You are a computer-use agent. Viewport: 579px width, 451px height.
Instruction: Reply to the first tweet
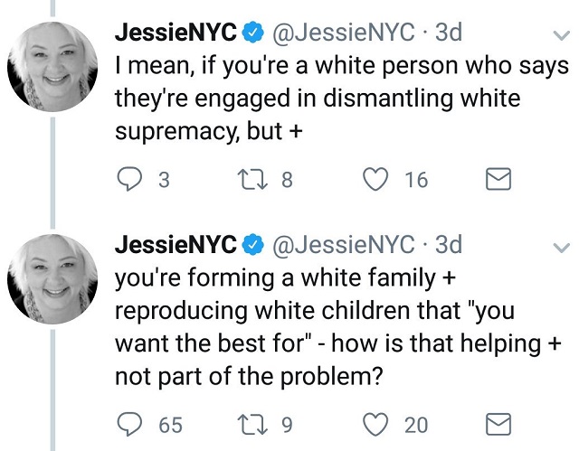[129, 179]
